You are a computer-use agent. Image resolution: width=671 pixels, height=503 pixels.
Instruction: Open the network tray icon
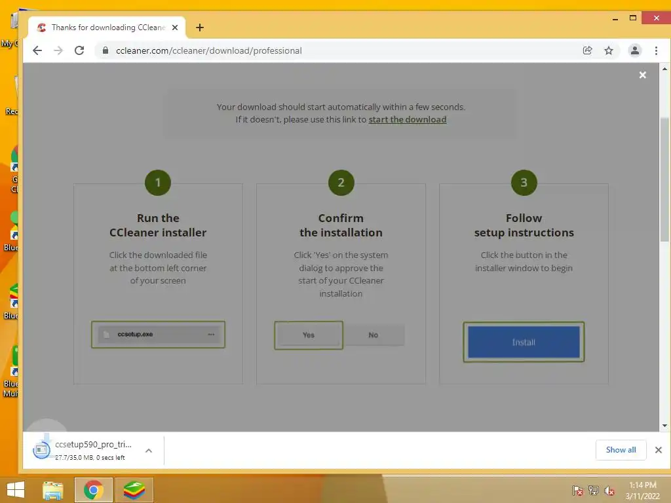coord(594,491)
